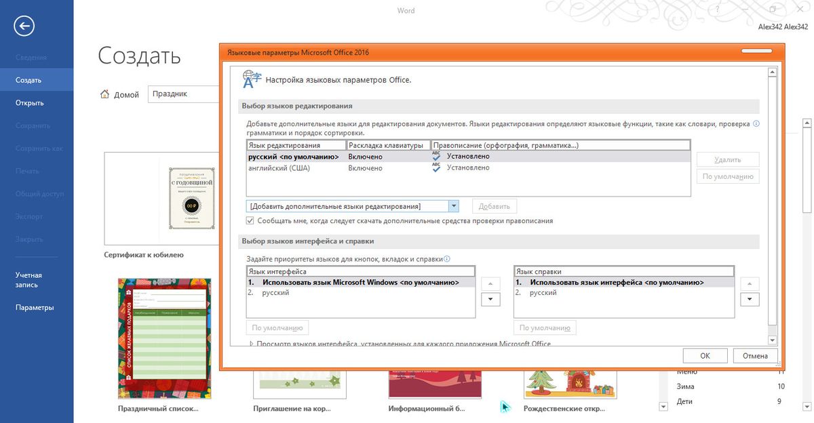Click categories list scroll-down arrow in Word

click(663, 406)
